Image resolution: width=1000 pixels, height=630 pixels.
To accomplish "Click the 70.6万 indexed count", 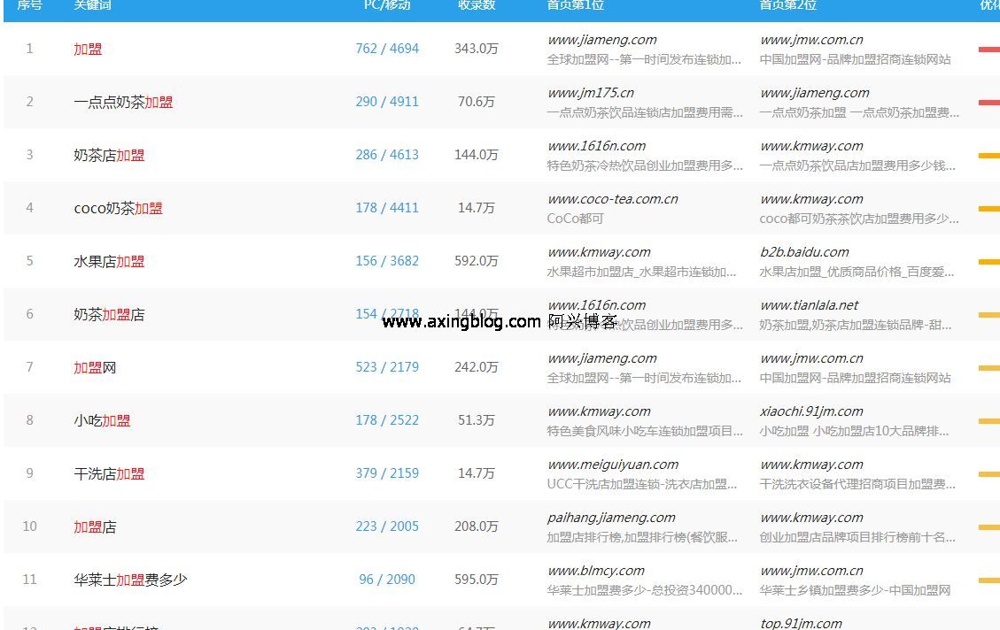I will 477,102.
